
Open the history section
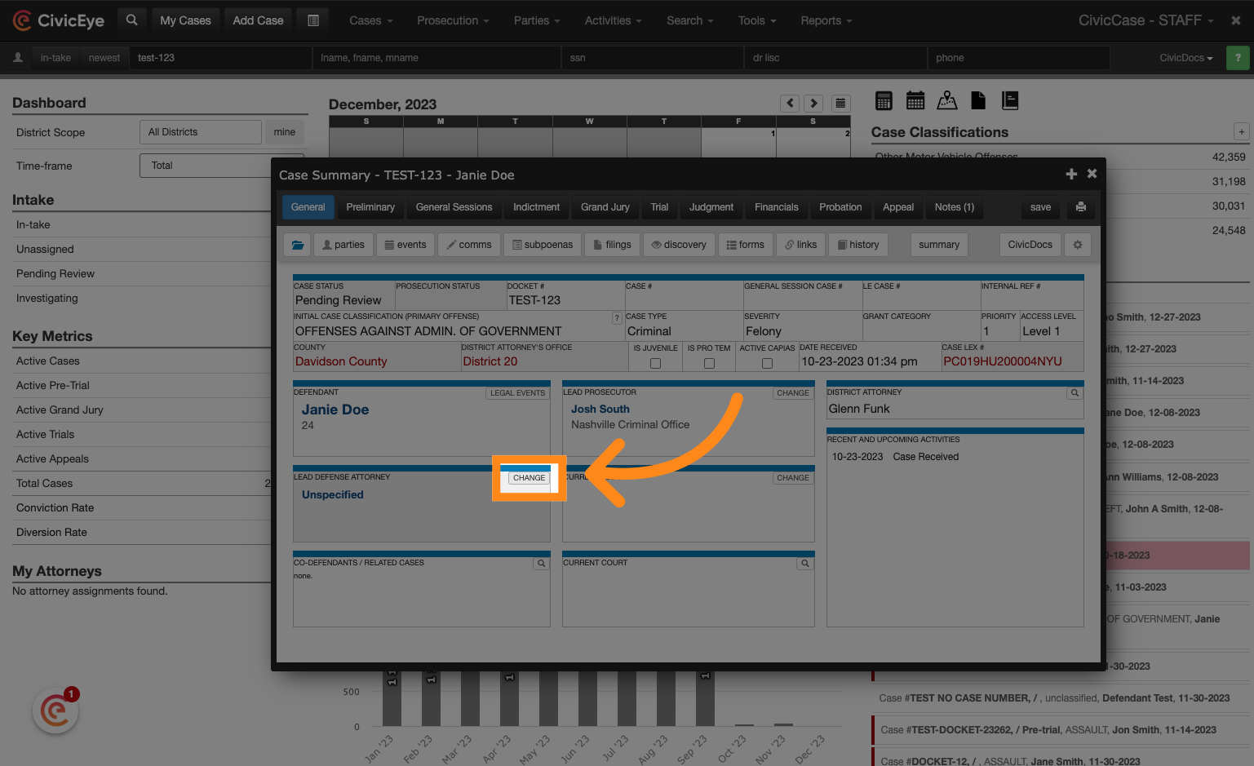(858, 245)
